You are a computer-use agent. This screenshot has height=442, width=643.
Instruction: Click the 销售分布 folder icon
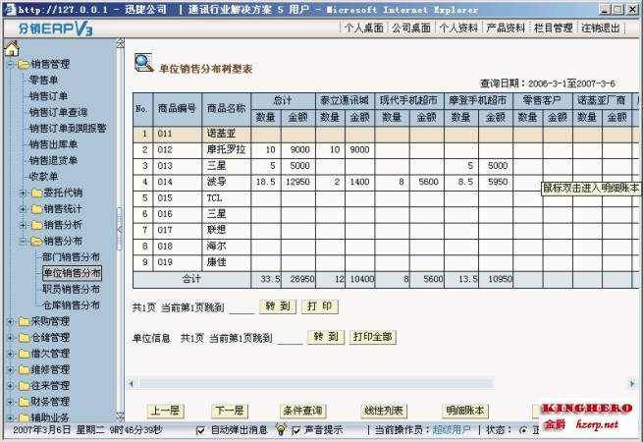click(x=37, y=241)
